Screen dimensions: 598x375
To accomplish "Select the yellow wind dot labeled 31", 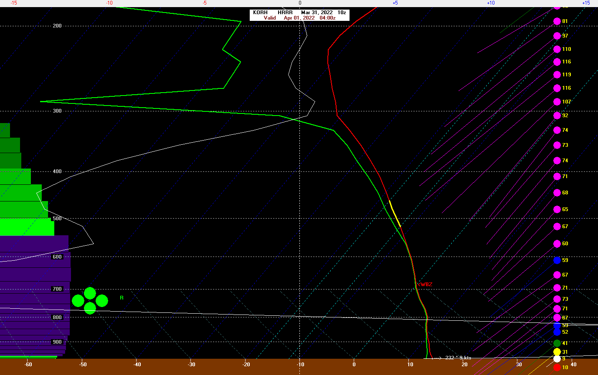I will [557, 352].
